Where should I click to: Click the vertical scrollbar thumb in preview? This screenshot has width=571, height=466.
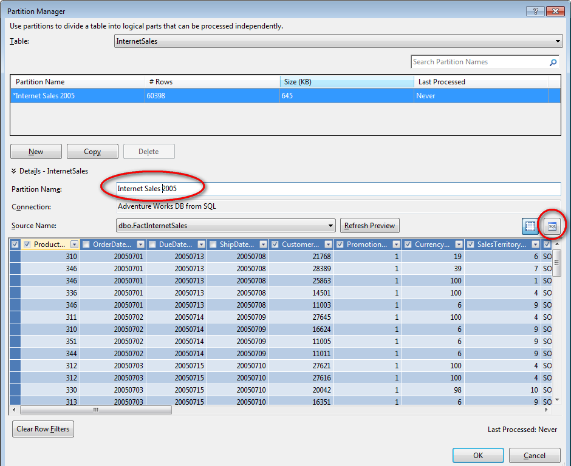point(556,263)
